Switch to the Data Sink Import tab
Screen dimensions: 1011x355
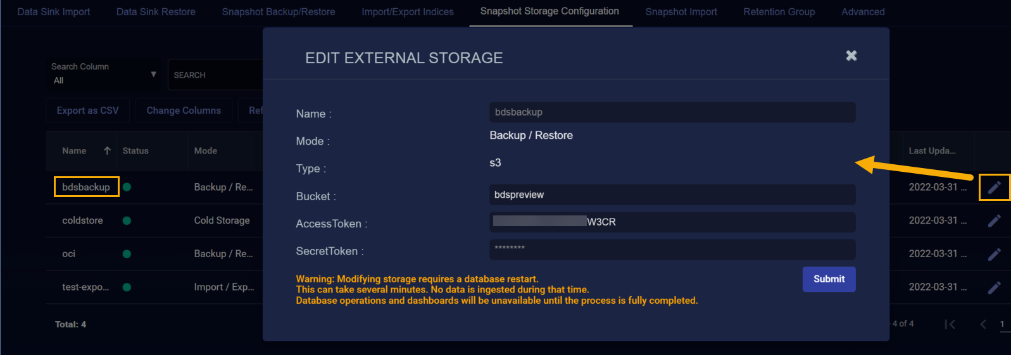pyautogui.click(x=54, y=11)
